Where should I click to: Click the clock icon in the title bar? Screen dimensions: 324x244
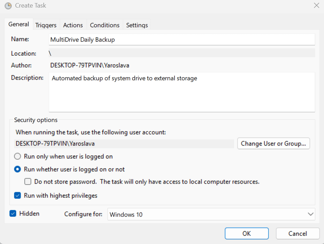pos(8,6)
